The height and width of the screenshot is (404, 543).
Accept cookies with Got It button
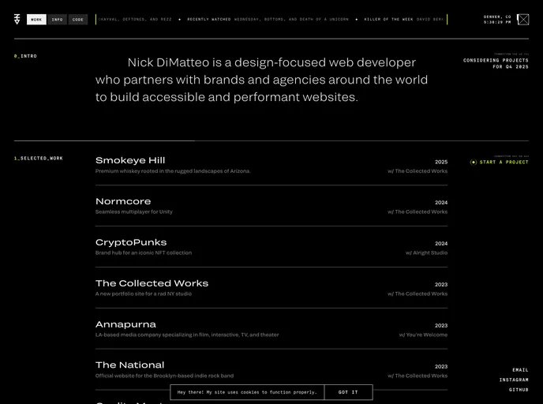click(348, 392)
